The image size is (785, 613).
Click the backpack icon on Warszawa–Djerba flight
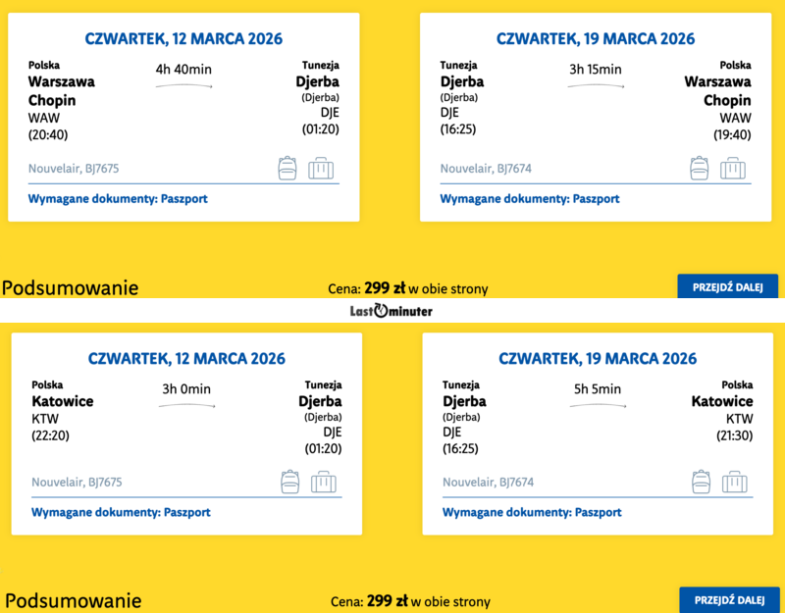[288, 168]
